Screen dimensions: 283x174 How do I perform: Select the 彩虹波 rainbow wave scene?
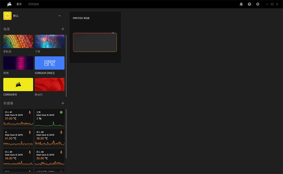tap(18, 41)
